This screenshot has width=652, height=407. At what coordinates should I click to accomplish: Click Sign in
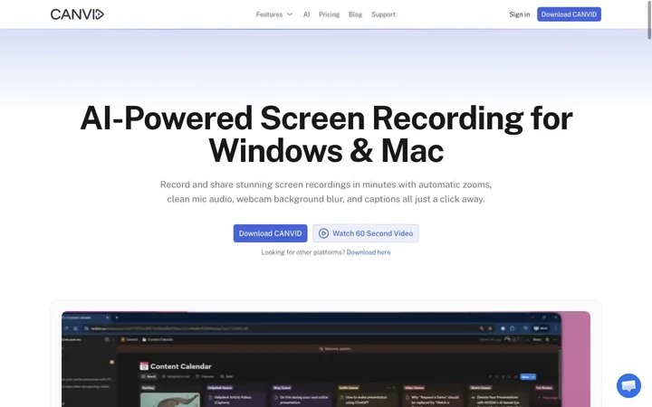(520, 14)
